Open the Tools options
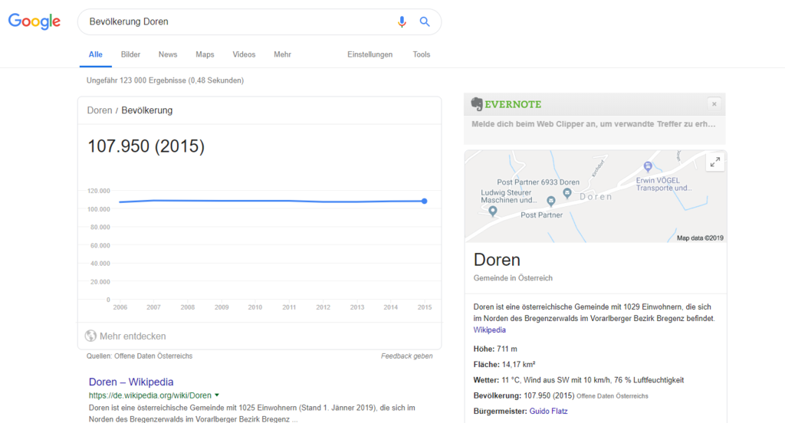 coord(422,54)
